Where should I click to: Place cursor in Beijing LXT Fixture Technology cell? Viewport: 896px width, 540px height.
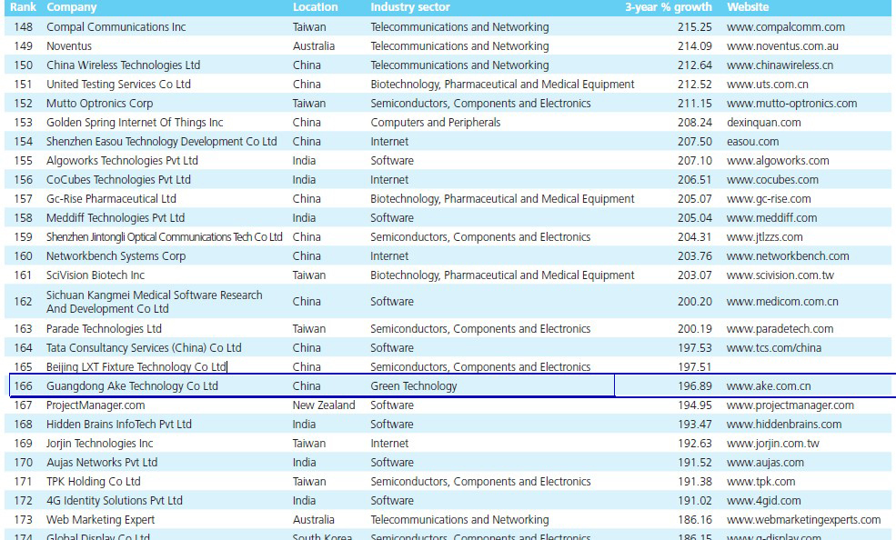point(136,367)
